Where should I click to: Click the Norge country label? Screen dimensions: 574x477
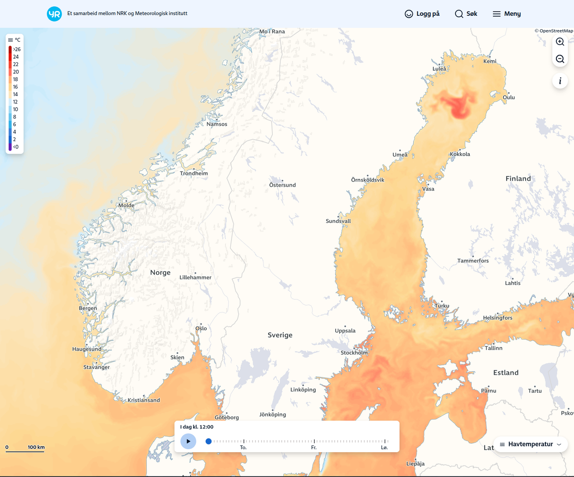pos(160,272)
